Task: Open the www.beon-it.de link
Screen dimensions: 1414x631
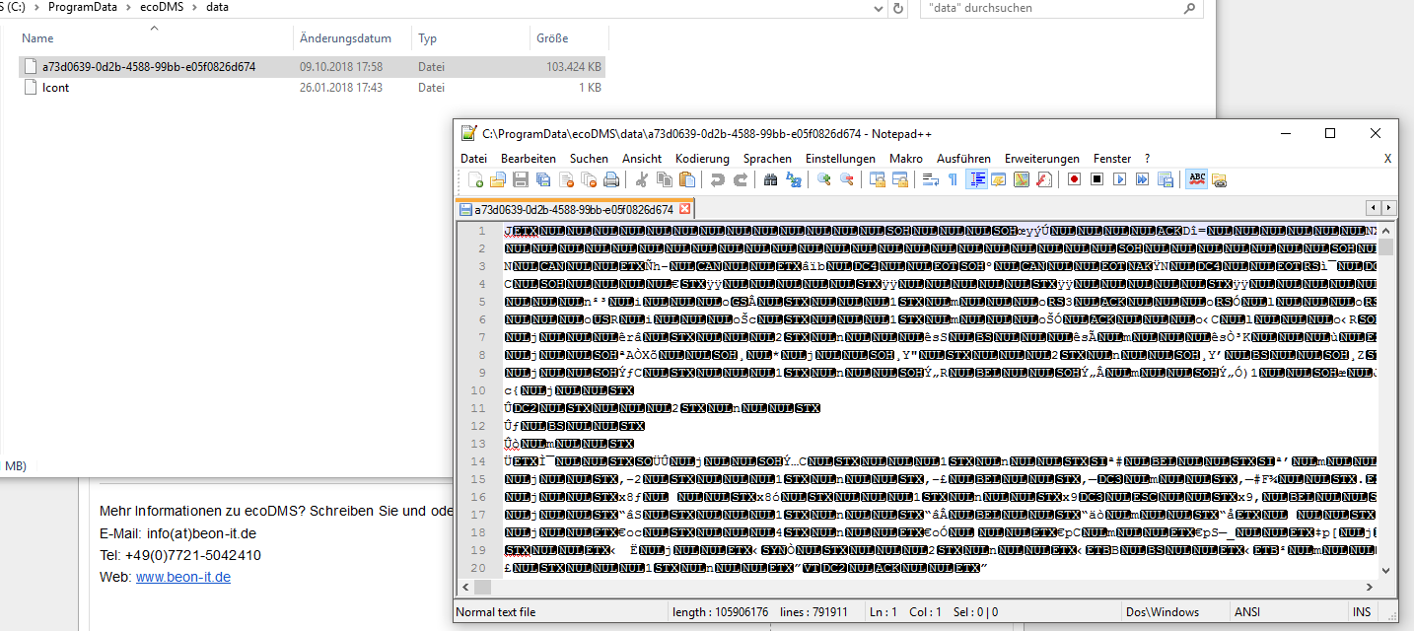Action: pos(182,577)
